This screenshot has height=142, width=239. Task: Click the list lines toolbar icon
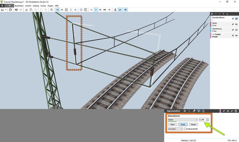coord(52,10)
